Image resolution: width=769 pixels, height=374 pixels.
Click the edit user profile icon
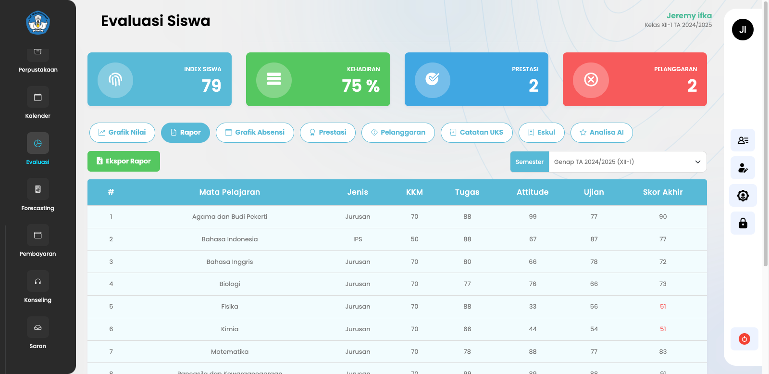[743, 168]
